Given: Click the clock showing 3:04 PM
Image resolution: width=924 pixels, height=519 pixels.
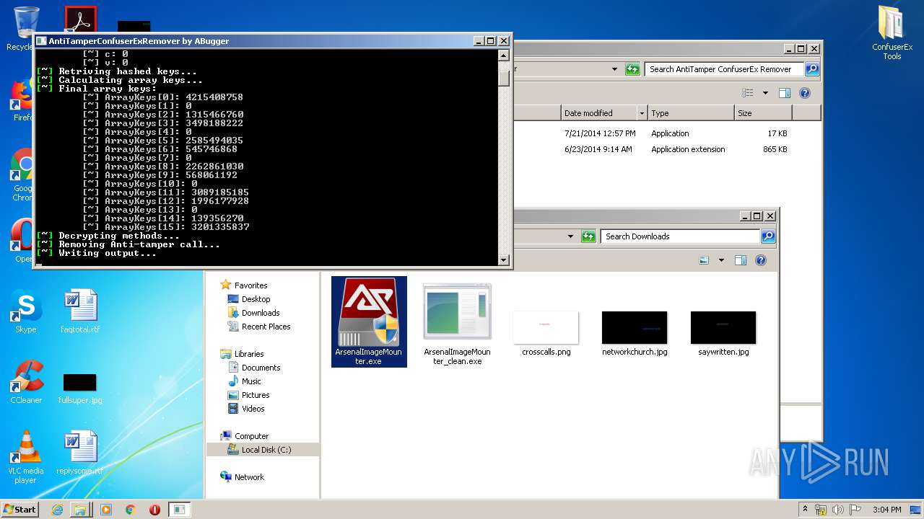Looking at the screenshot, I should click(x=886, y=510).
